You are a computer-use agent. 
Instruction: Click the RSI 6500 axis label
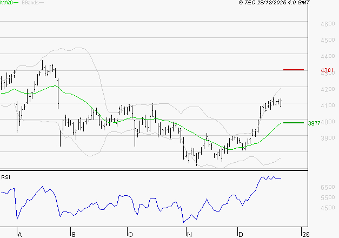(x=328, y=187)
